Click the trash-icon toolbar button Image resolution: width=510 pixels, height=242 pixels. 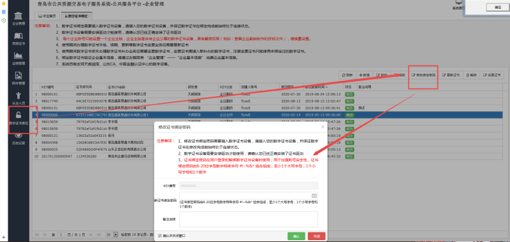click(x=471, y=75)
